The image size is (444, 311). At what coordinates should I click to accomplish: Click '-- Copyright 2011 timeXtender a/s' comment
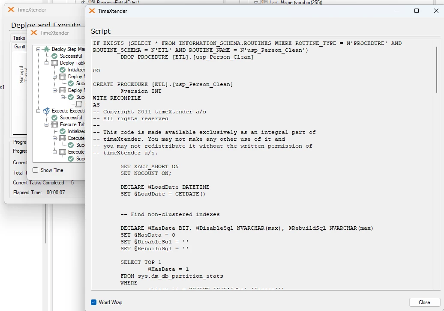coord(150,112)
